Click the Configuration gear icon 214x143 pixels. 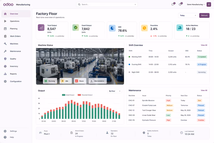(x=5, y=81)
